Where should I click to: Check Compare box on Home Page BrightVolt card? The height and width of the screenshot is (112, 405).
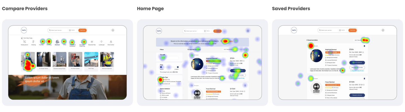(192, 55)
